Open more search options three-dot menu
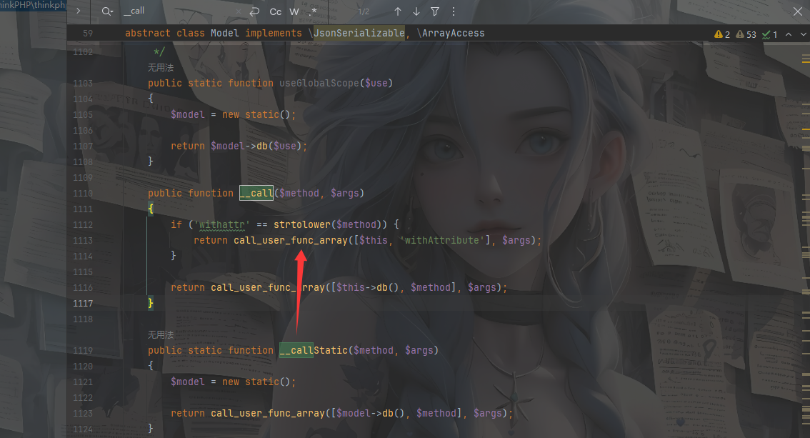Viewport: 810px width, 438px height. [453, 11]
